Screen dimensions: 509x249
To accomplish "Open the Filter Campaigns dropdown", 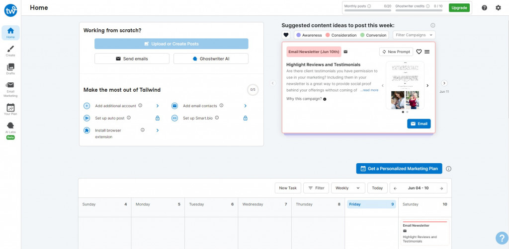I will (x=414, y=35).
